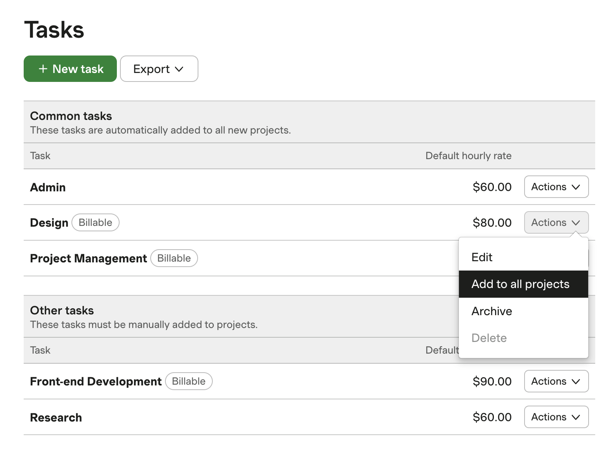This screenshot has width=615, height=465.
Task: Click the Admin task name
Action: pyautogui.click(x=48, y=187)
